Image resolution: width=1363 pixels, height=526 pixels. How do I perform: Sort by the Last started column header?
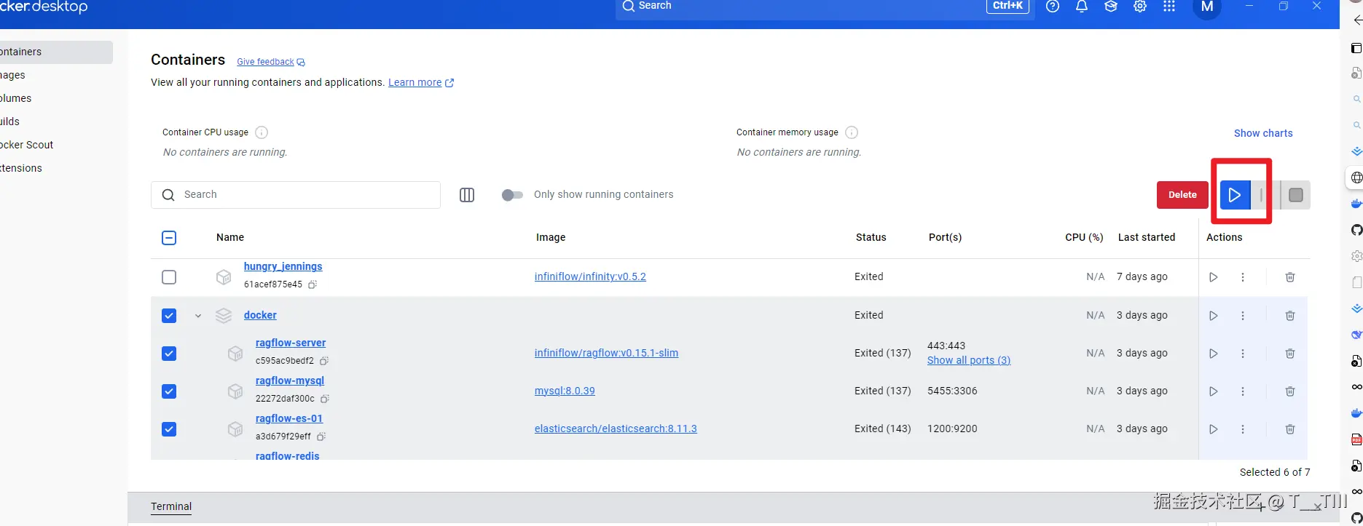[x=1147, y=237]
